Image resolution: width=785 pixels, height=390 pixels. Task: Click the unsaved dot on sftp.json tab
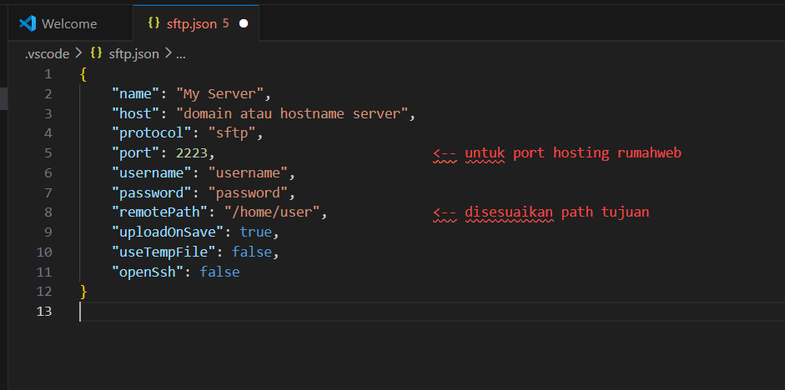coord(244,24)
